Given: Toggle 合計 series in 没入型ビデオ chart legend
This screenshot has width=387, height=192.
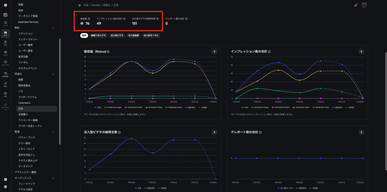Looking at the screenshot, I should [139, 188].
